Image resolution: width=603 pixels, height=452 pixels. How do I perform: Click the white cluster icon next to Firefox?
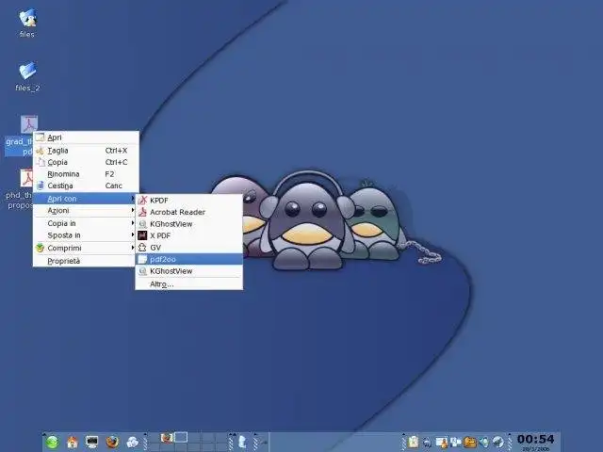coord(133,442)
